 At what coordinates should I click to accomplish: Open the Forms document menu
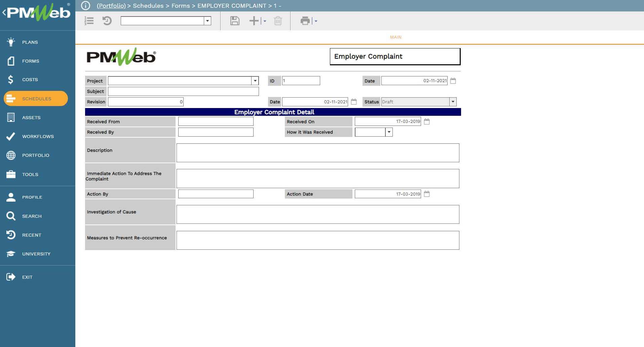click(x=11, y=61)
